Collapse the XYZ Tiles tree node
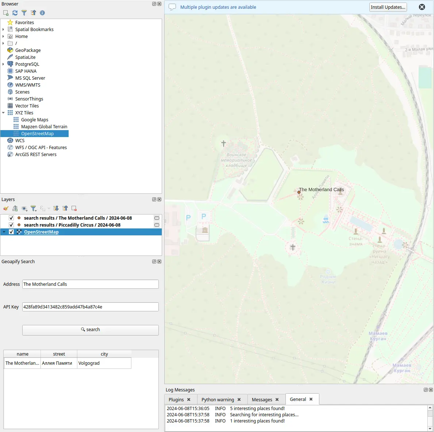Screen dimensions: 434x432 [3, 113]
